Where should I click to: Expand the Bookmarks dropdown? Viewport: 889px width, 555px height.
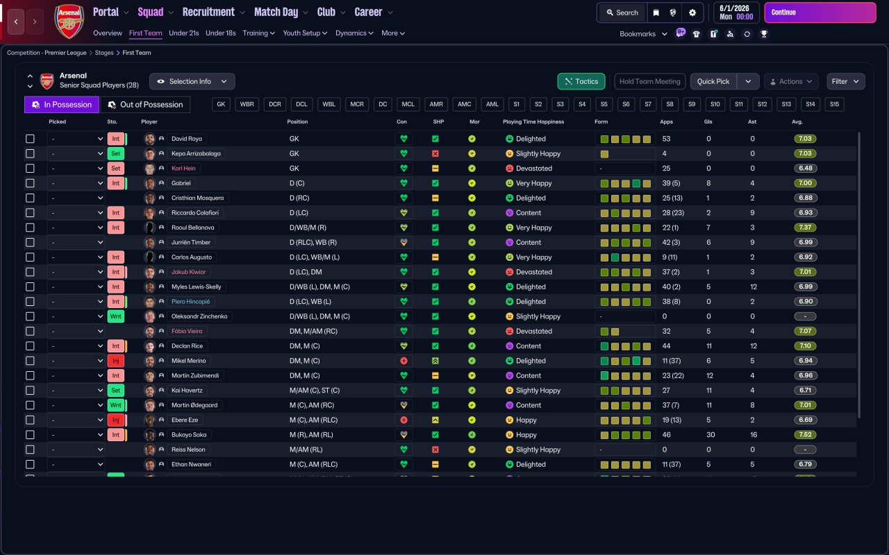pyautogui.click(x=643, y=34)
